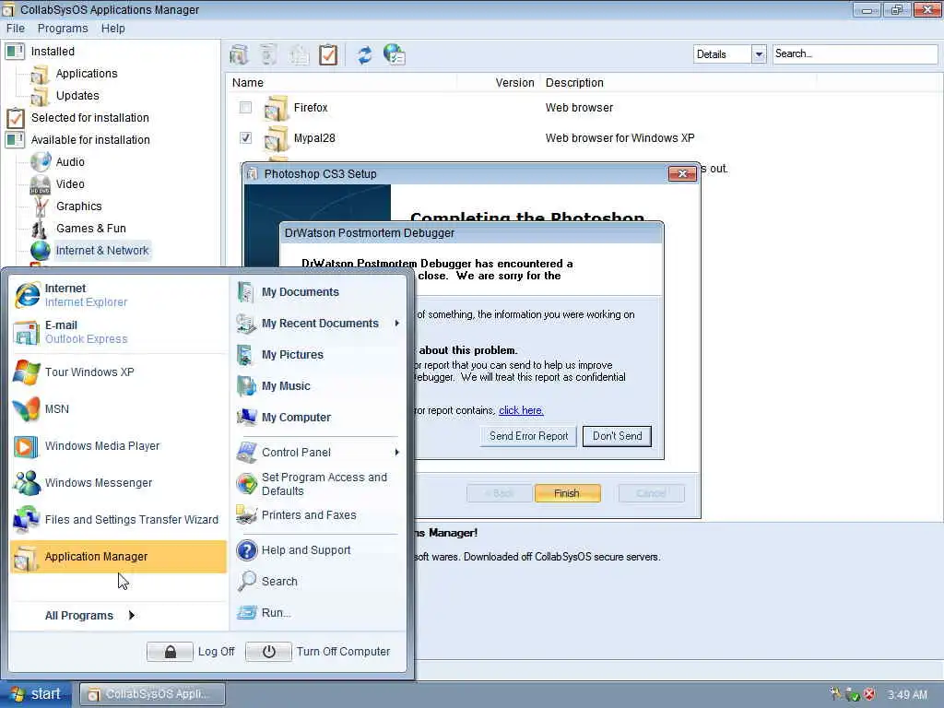944x708 pixels.
Task: Expand Control Panel submenu
Action: [x=396, y=452]
